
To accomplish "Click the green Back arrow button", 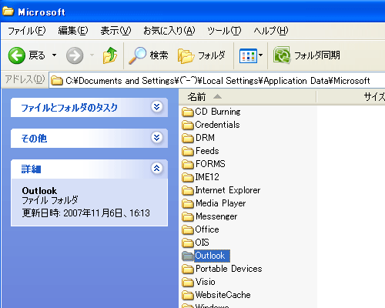I will (x=17, y=55).
